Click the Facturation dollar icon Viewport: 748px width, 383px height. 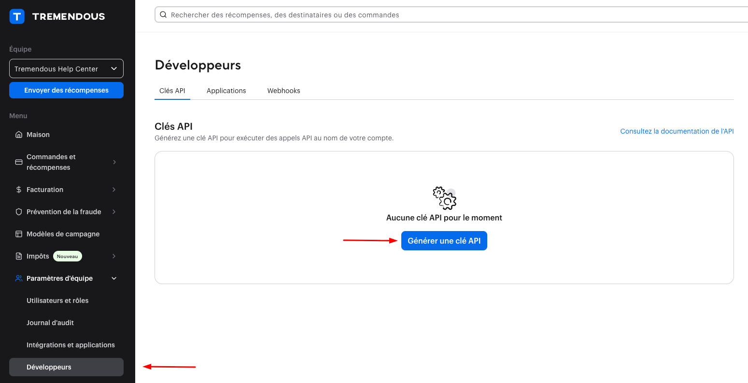pos(19,190)
